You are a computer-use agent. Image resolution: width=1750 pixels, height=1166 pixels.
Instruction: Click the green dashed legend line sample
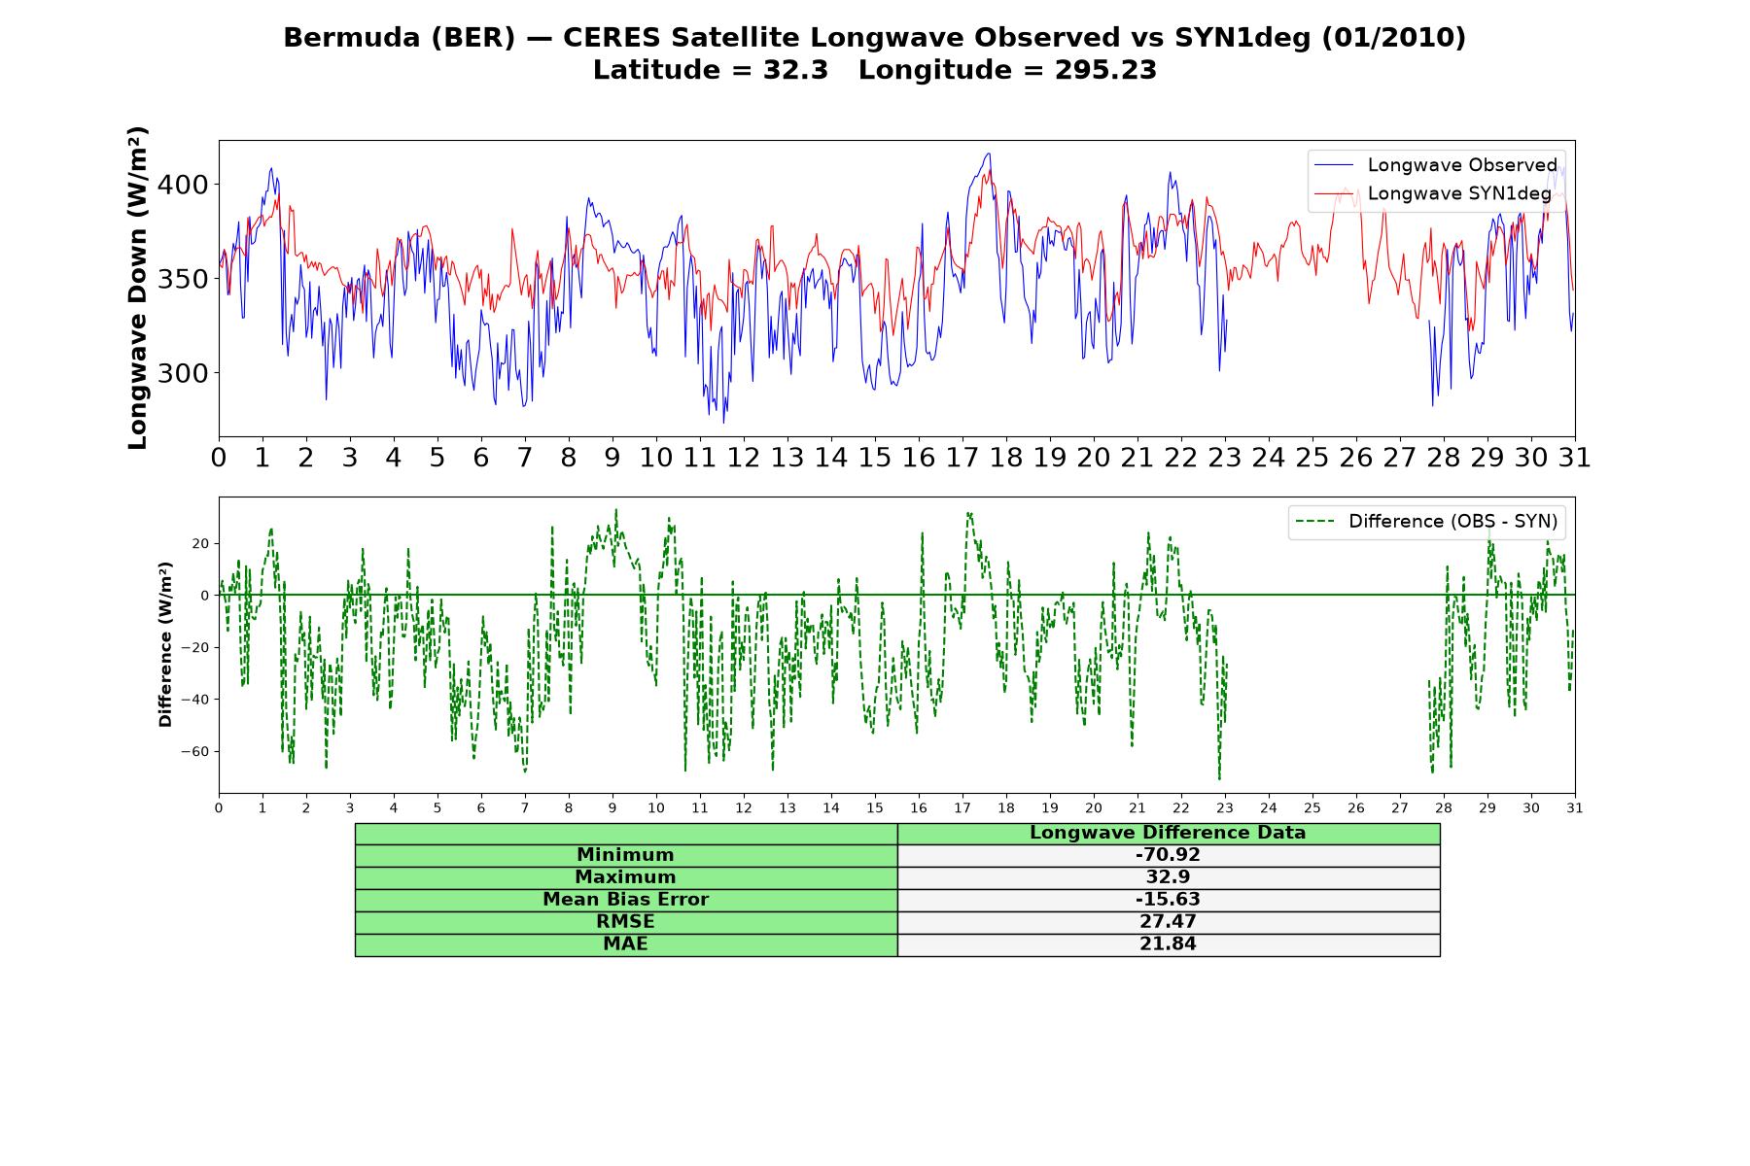(1314, 522)
